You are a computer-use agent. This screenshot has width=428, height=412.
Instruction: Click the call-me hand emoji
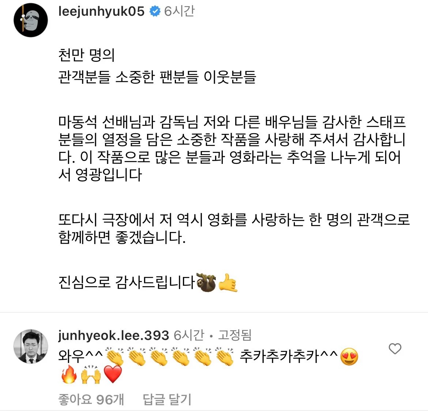click(228, 282)
